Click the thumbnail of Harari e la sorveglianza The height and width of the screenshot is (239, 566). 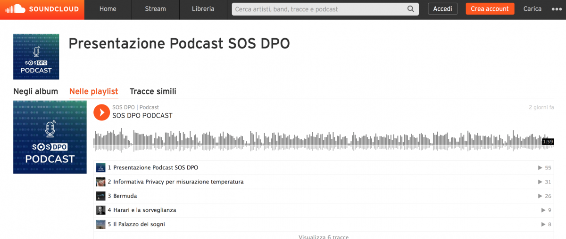(x=101, y=210)
